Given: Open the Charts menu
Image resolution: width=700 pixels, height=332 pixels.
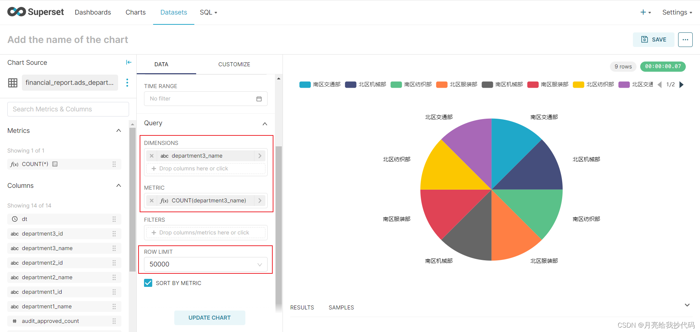Looking at the screenshot, I should tap(136, 12).
